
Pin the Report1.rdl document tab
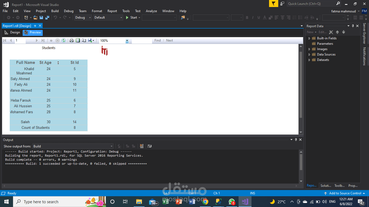[35, 26]
